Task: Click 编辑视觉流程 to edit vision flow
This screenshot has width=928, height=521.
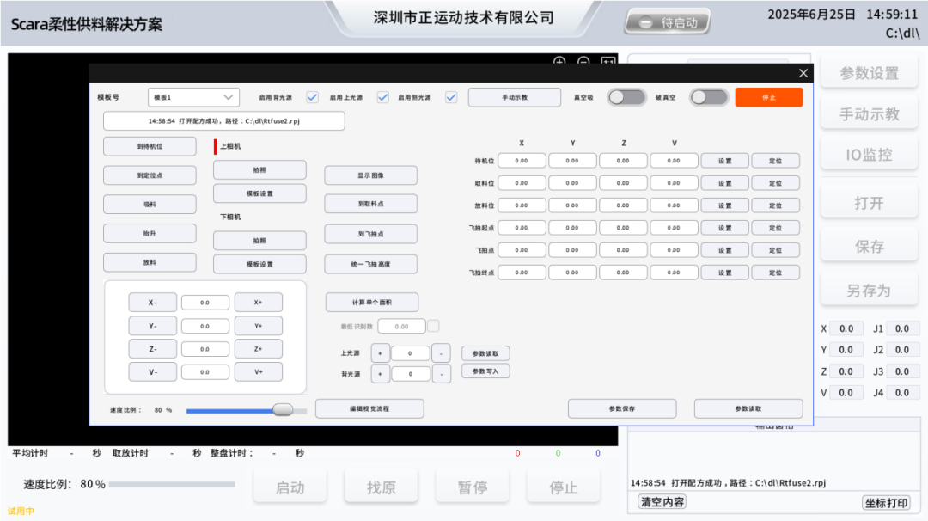Action: point(369,408)
